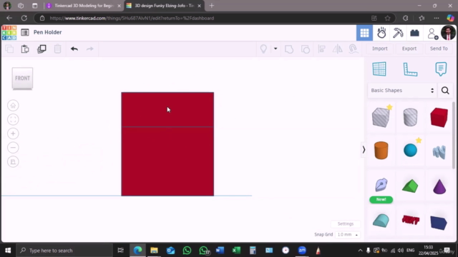Undo the last action
Image resolution: width=458 pixels, height=257 pixels.
(74, 49)
